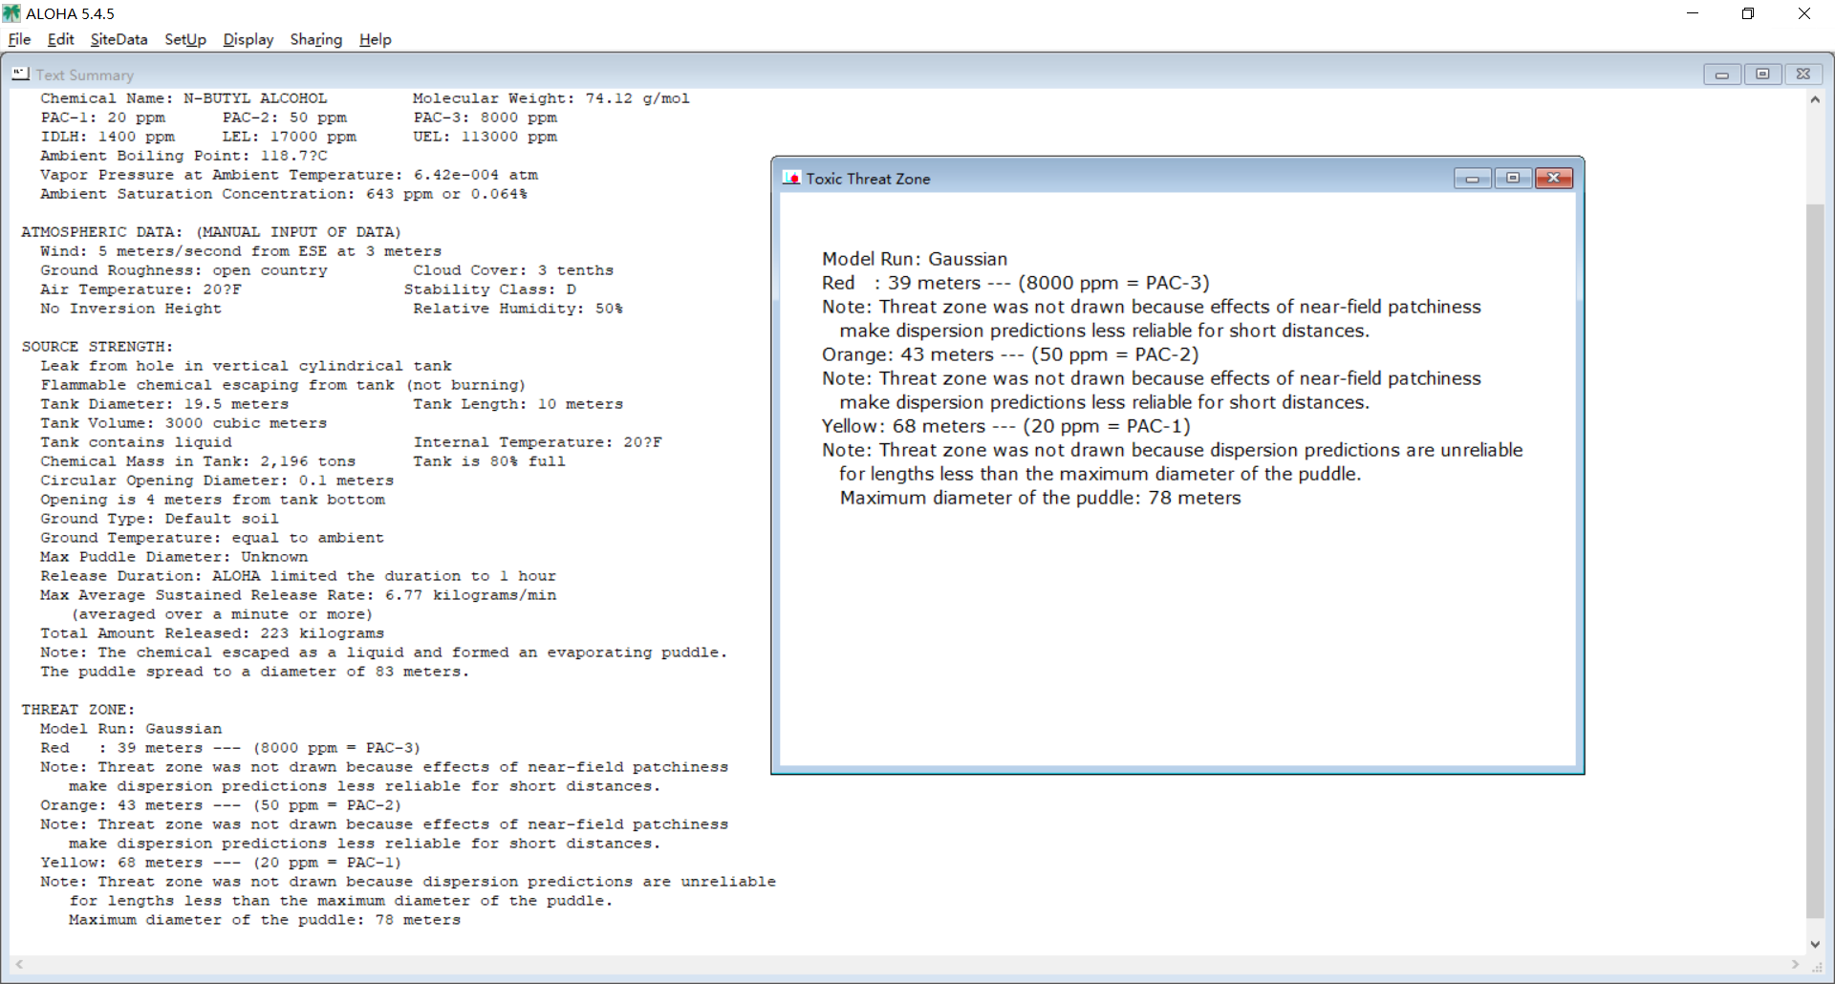Click 'Ambient Boiling Point' line

click(183, 156)
